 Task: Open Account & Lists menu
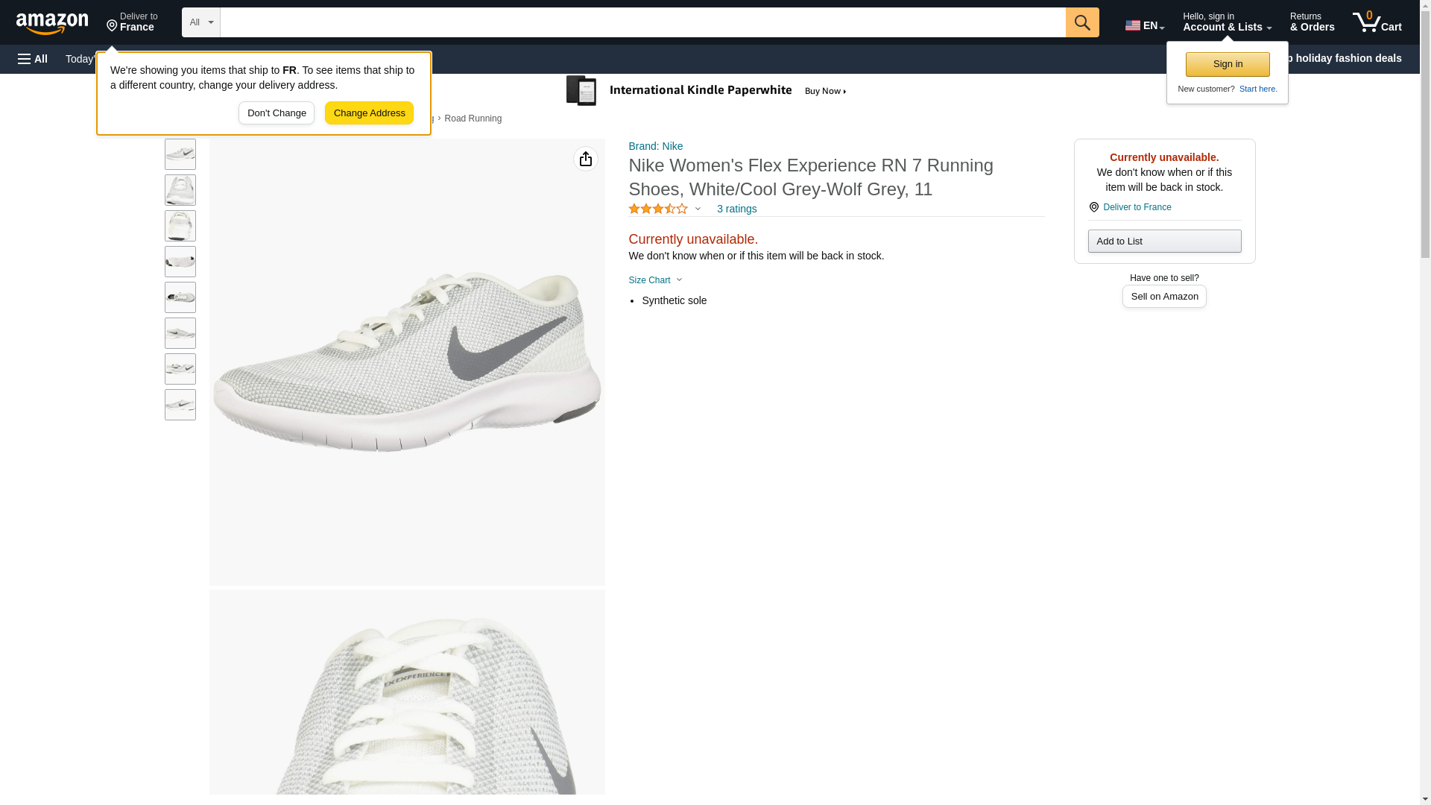1226,22
